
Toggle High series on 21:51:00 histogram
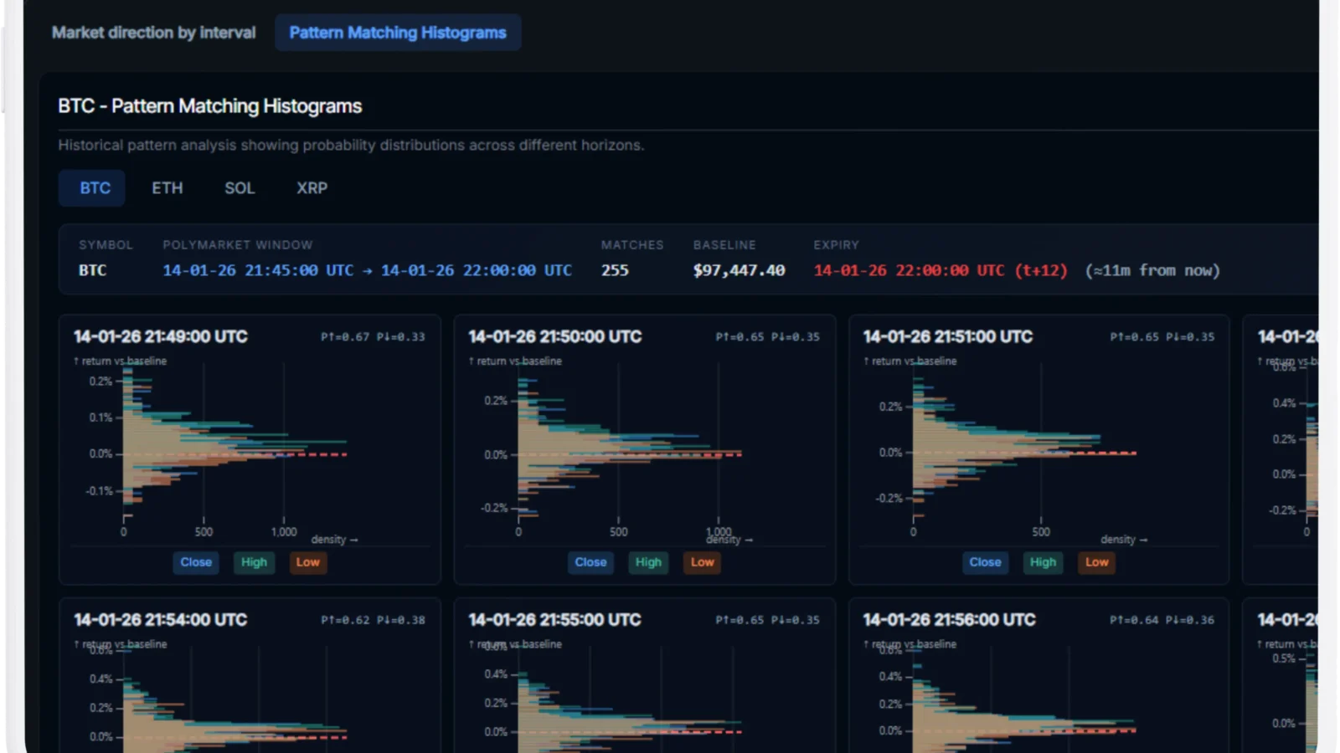coord(1043,562)
